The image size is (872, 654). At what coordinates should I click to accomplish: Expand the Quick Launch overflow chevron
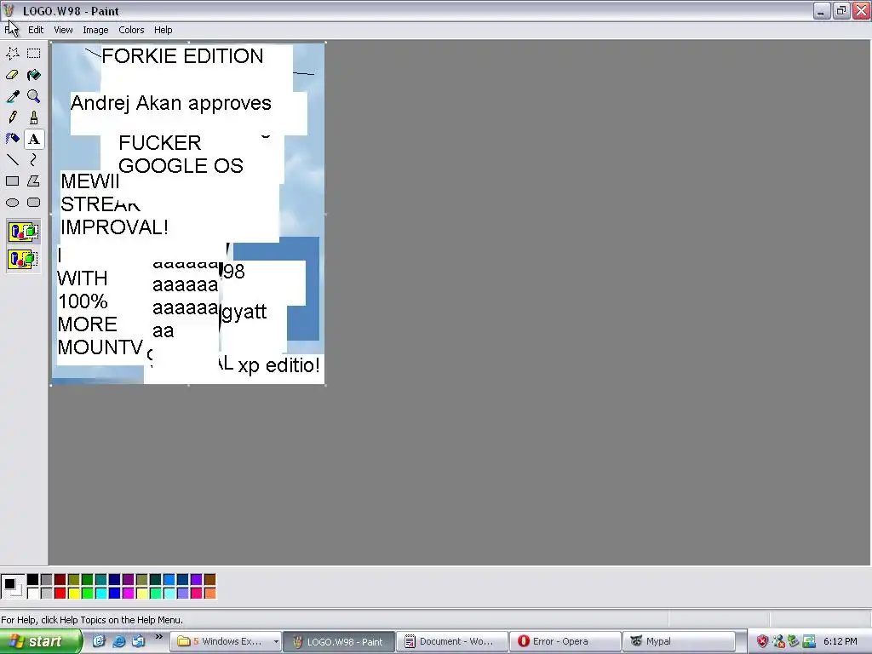point(159,637)
